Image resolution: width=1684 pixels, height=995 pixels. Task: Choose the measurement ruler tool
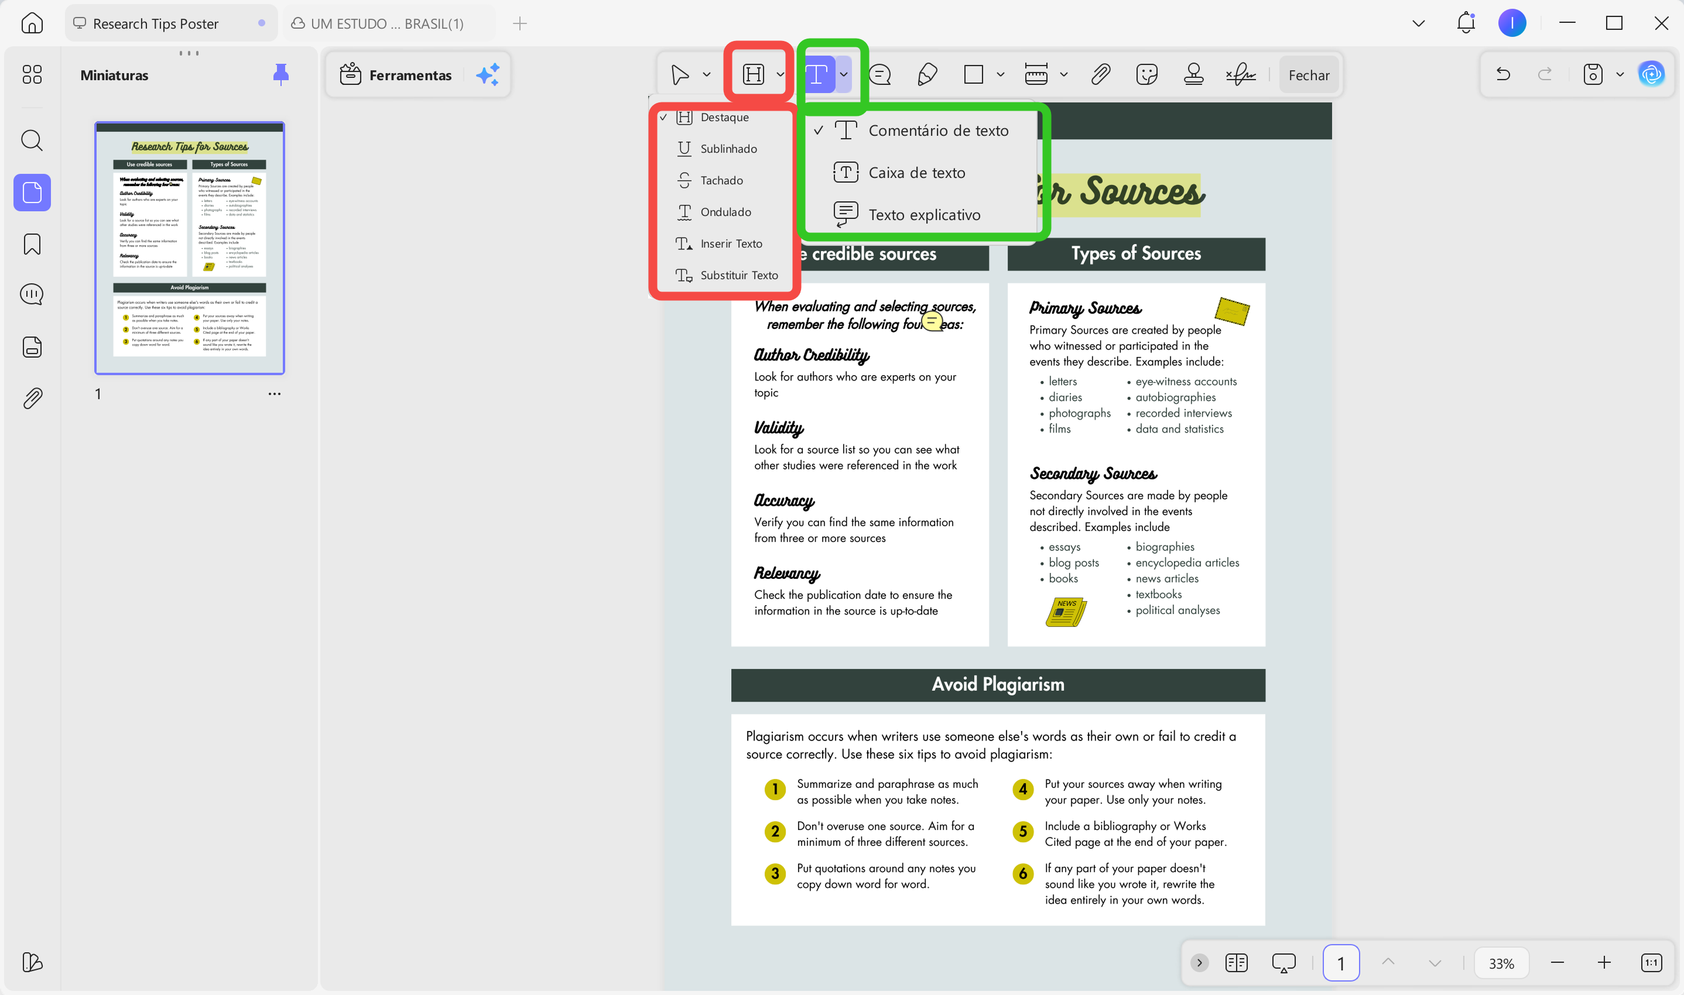coord(1036,74)
